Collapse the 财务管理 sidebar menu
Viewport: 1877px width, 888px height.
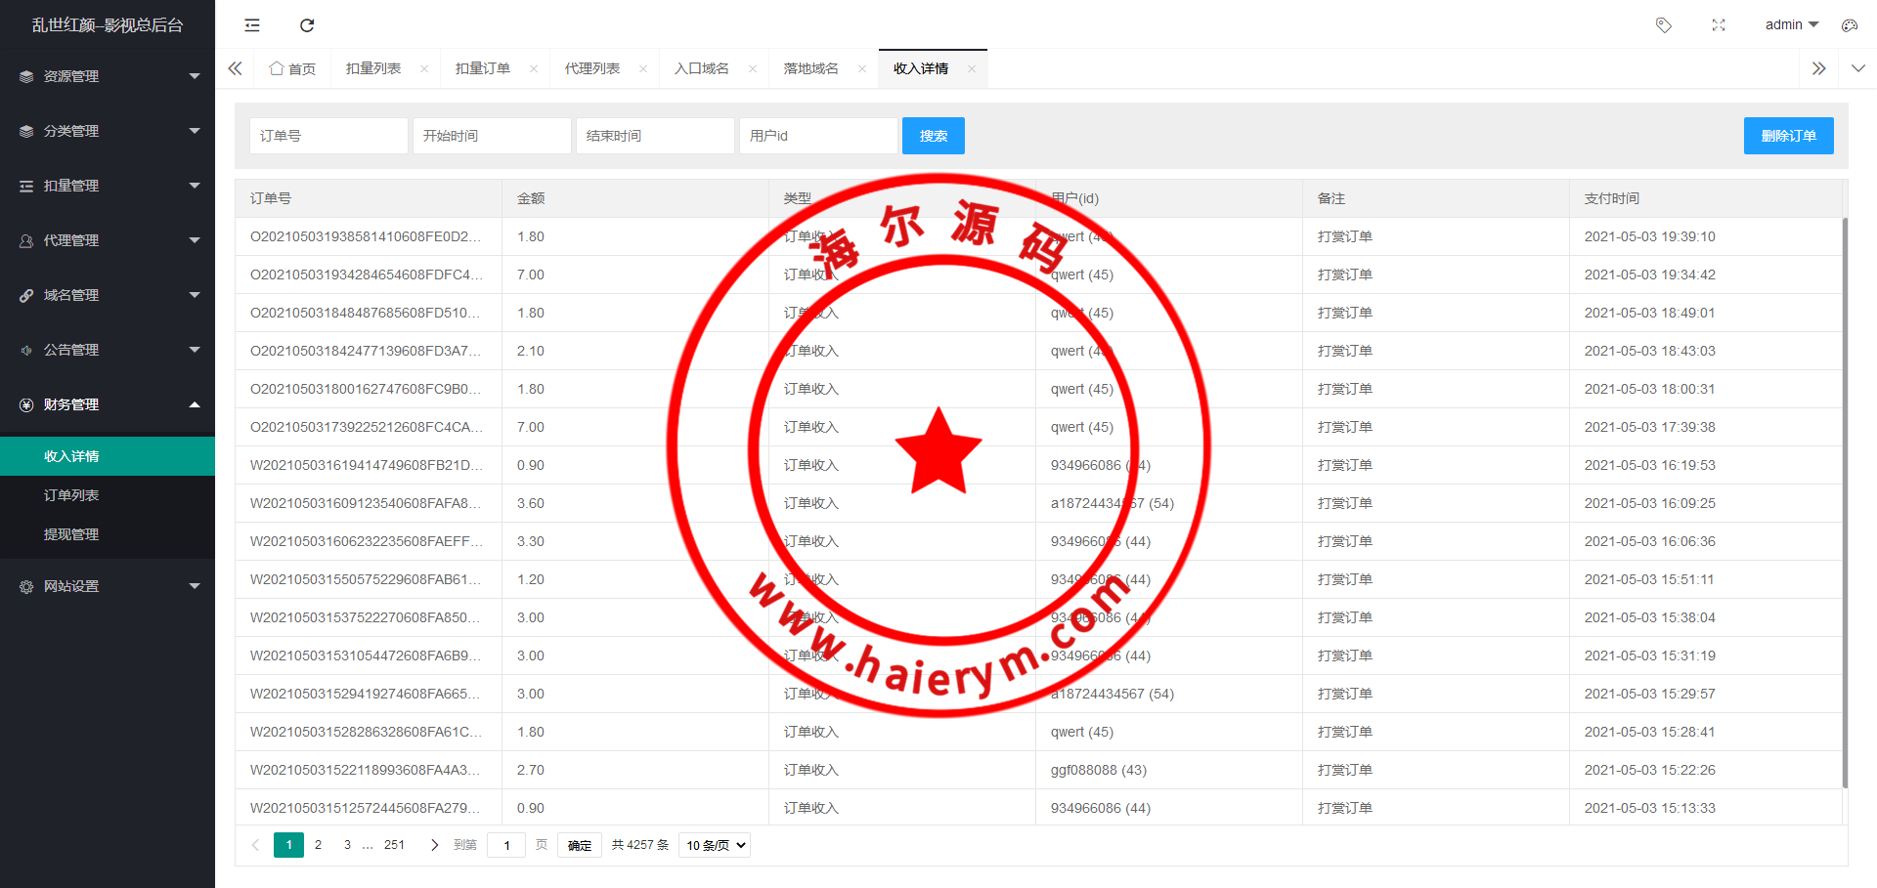pyautogui.click(x=108, y=404)
